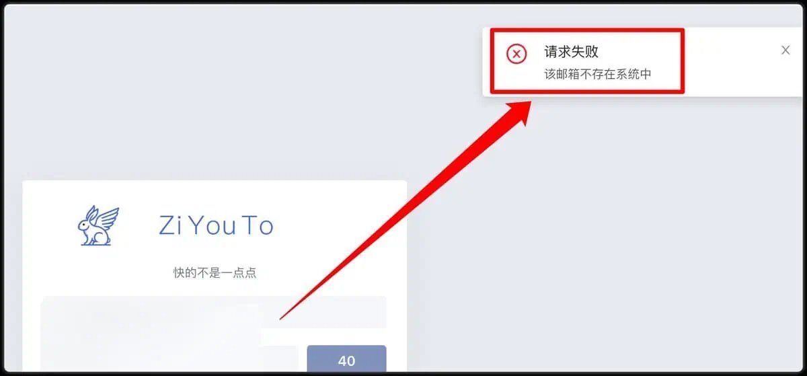Click the word To in the brand title
Image resolution: width=807 pixels, height=376 pixels.
pos(257,226)
